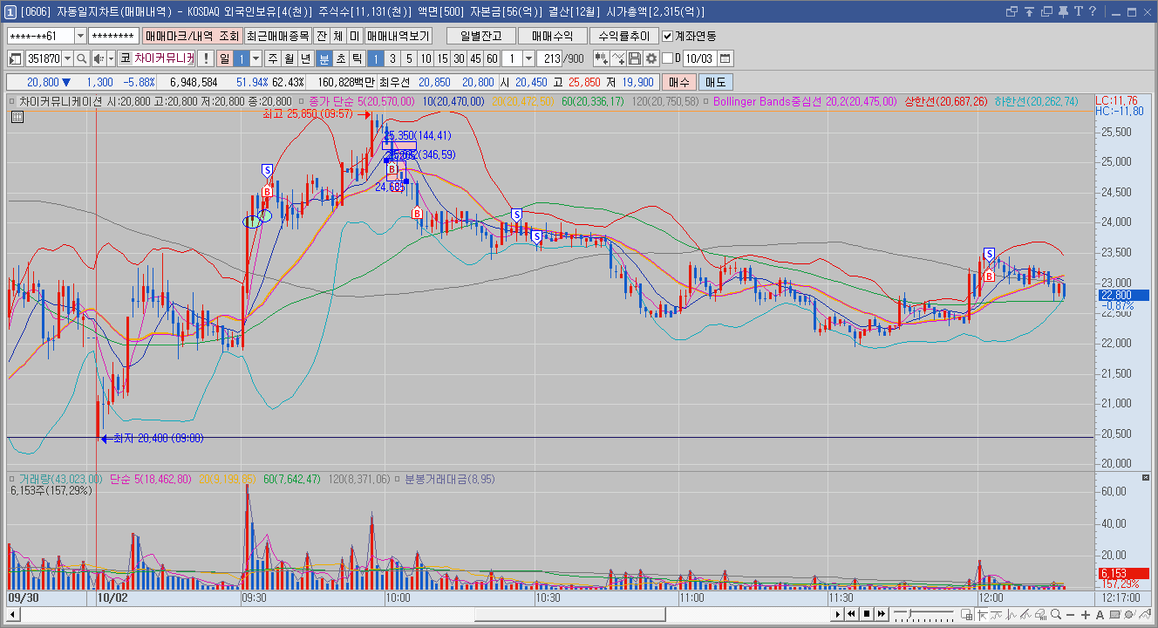
Task: Click the red 매수 buy button
Action: (x=678, y=82)
